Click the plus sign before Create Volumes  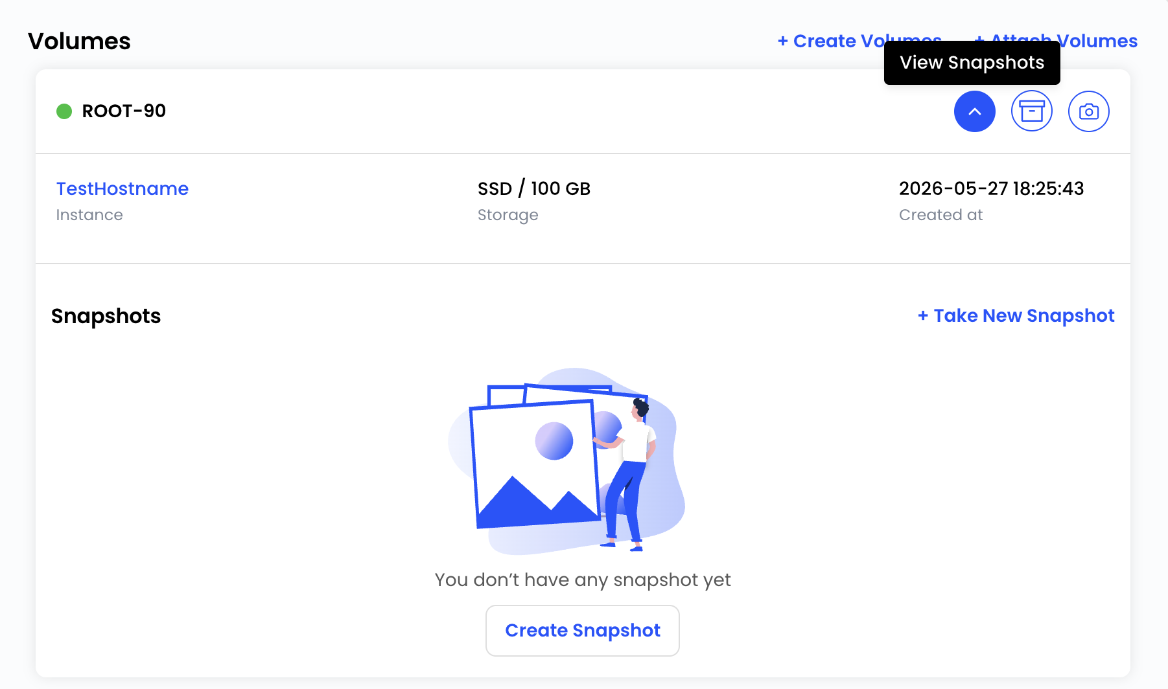[x=782, y=41]
